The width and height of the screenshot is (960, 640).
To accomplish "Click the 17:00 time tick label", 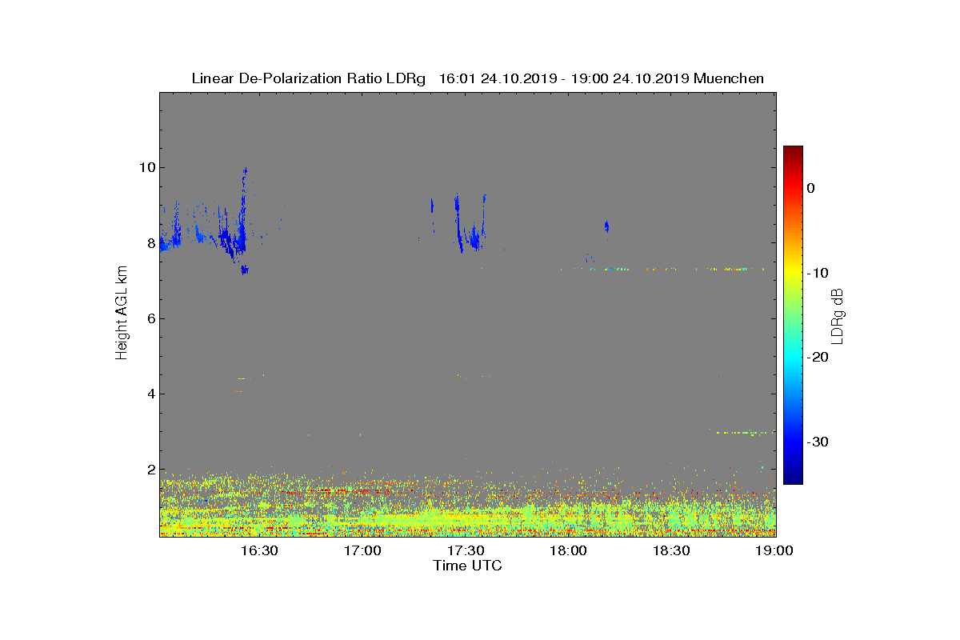I will pyautogui.click(x=362, y=551).
